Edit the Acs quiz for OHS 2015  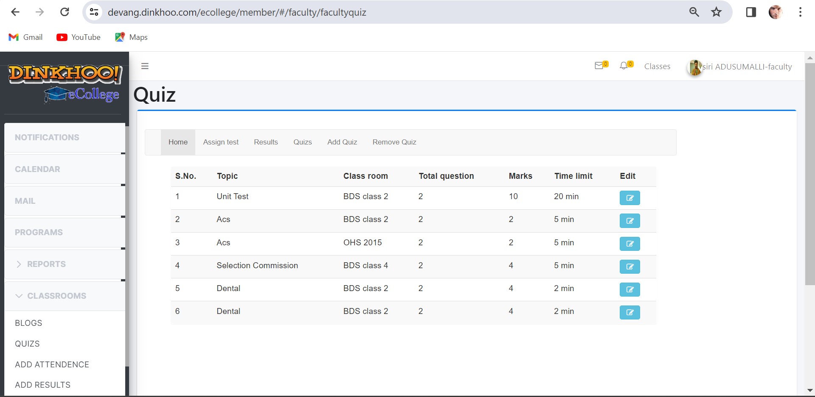point(630,244)
